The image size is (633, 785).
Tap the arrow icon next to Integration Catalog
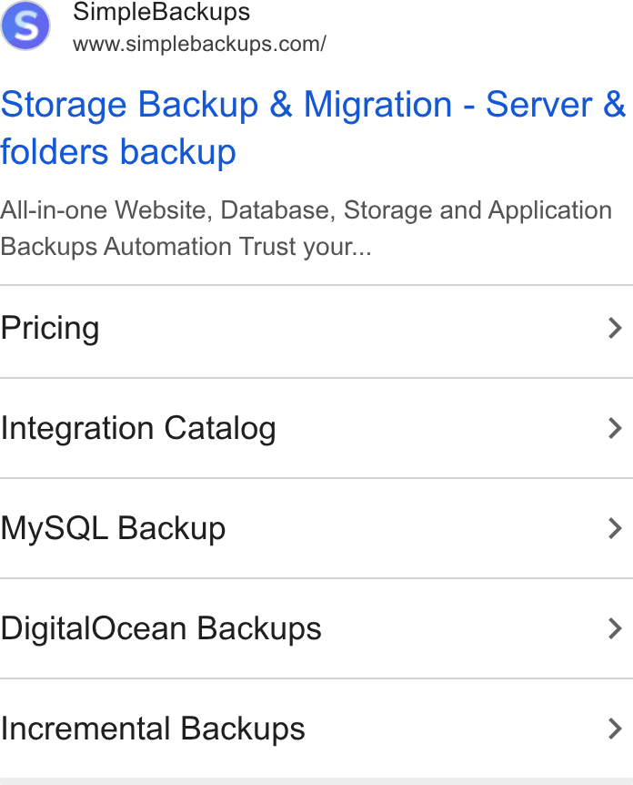pos(615,428)
